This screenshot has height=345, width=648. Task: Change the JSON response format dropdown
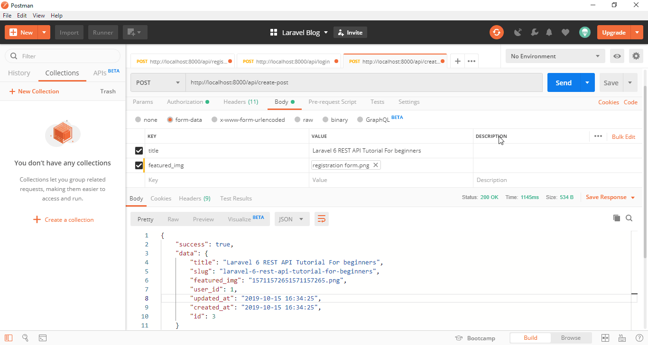(292, 219)
